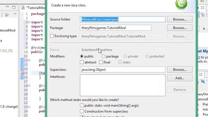Browse for the source folder
Screen dimensions: 208x117
[x=180, y=19]
